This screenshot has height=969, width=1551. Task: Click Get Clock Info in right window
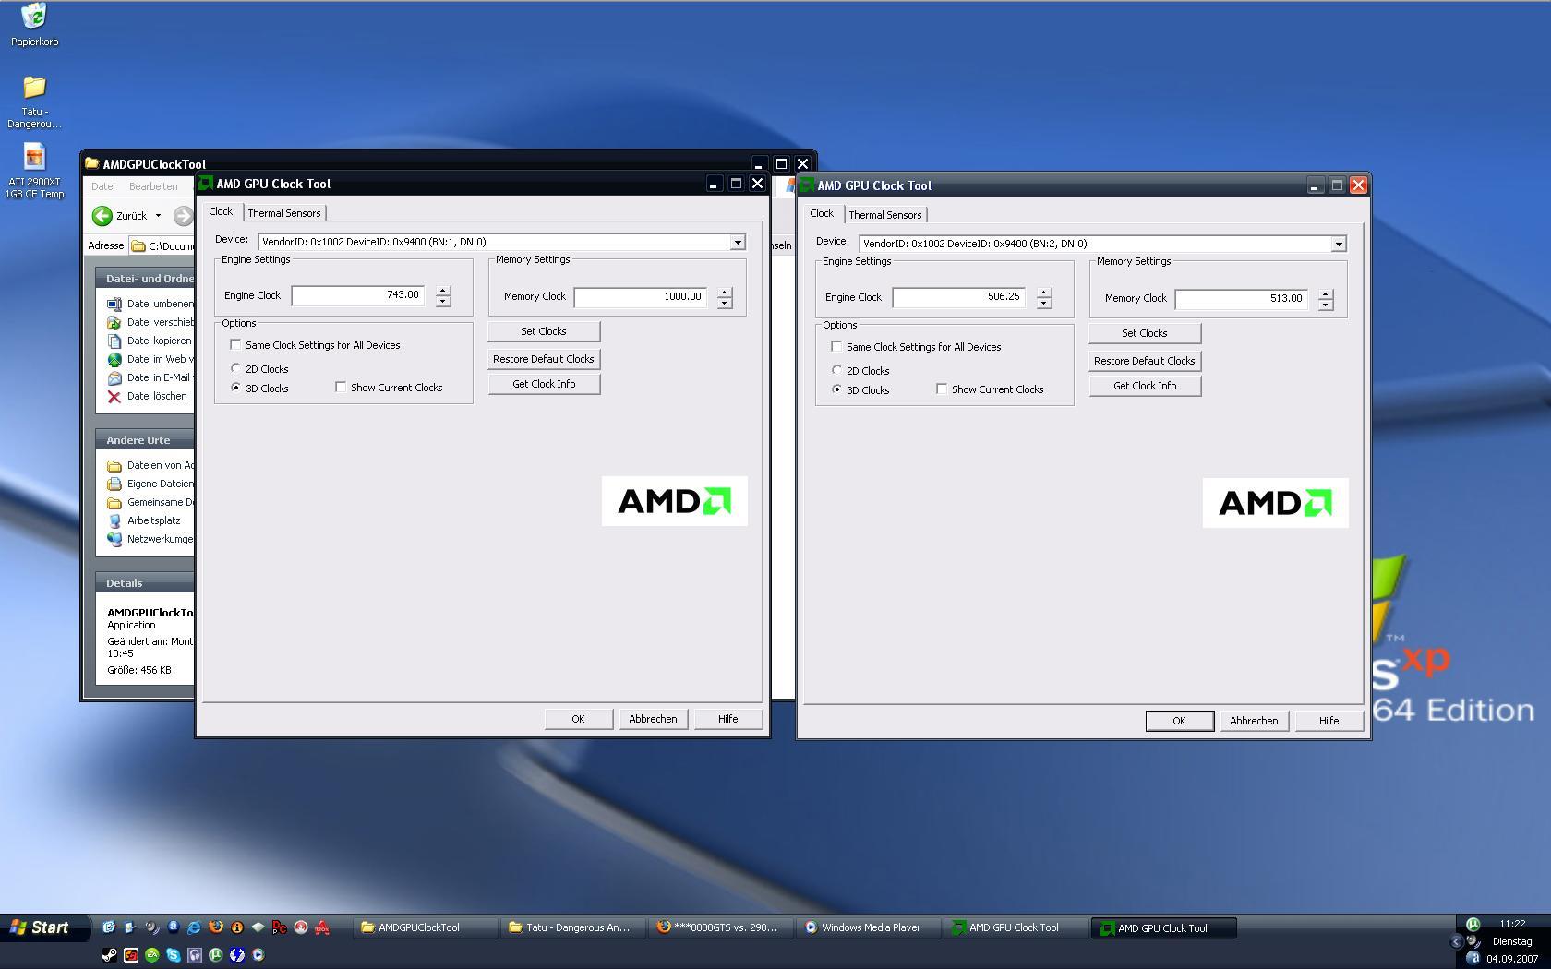[1145, 386]
